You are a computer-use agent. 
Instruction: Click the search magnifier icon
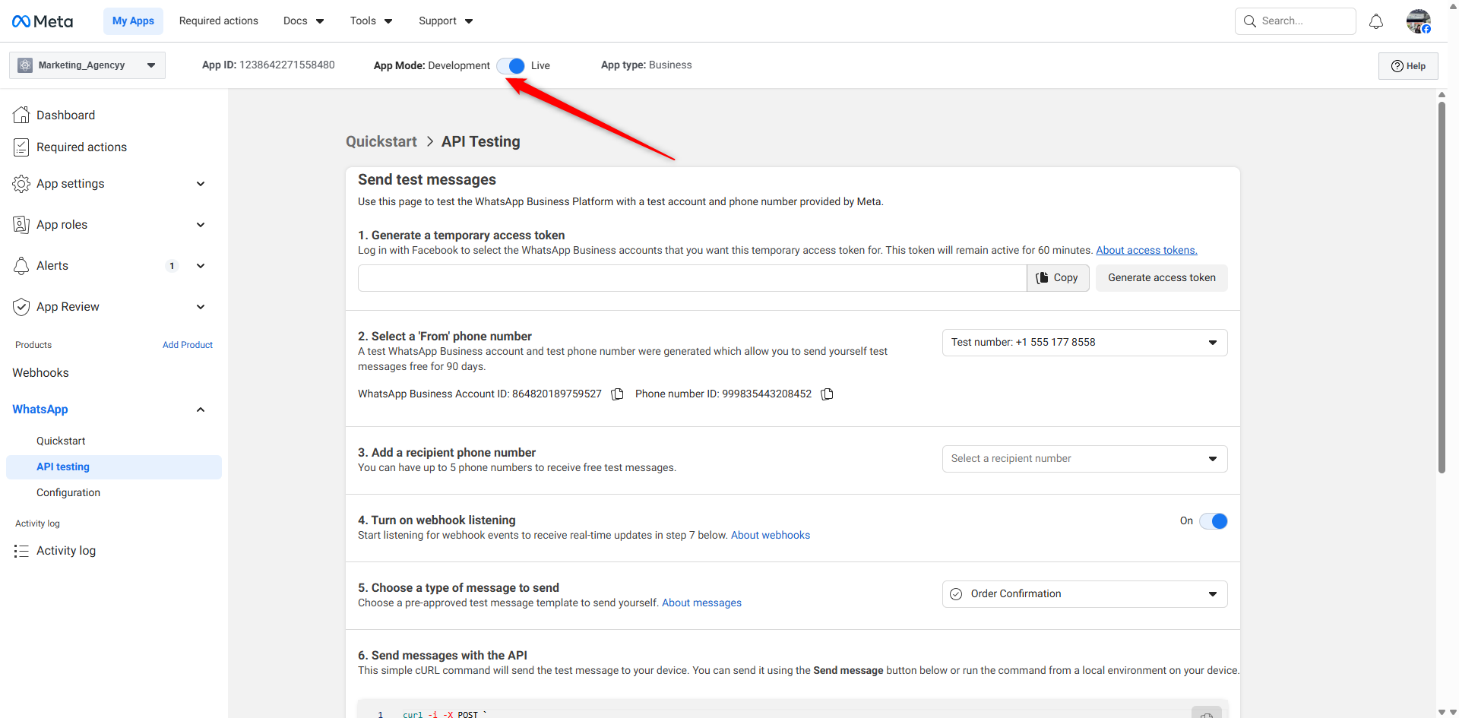[1250, 21]
